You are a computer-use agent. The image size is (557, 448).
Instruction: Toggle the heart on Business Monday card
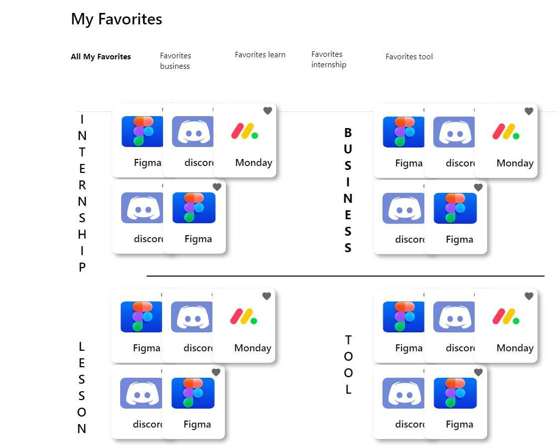529,111
